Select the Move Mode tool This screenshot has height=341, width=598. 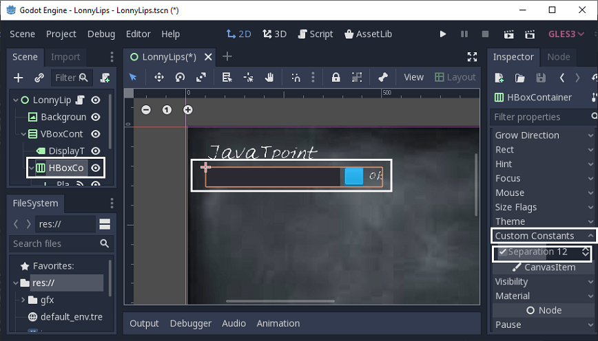[159, 77]
